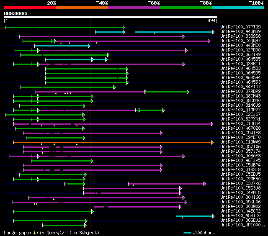Select the UniRef100_C5W1F8 label
The image size is (268, 236).
pos(240,133)
